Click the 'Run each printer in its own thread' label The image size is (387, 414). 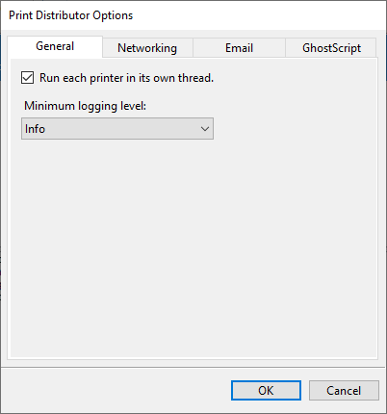pos(126,78)
